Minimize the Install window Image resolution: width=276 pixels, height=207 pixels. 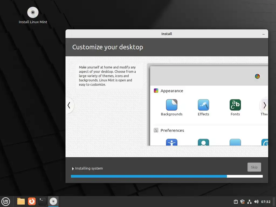click(264, 34)
